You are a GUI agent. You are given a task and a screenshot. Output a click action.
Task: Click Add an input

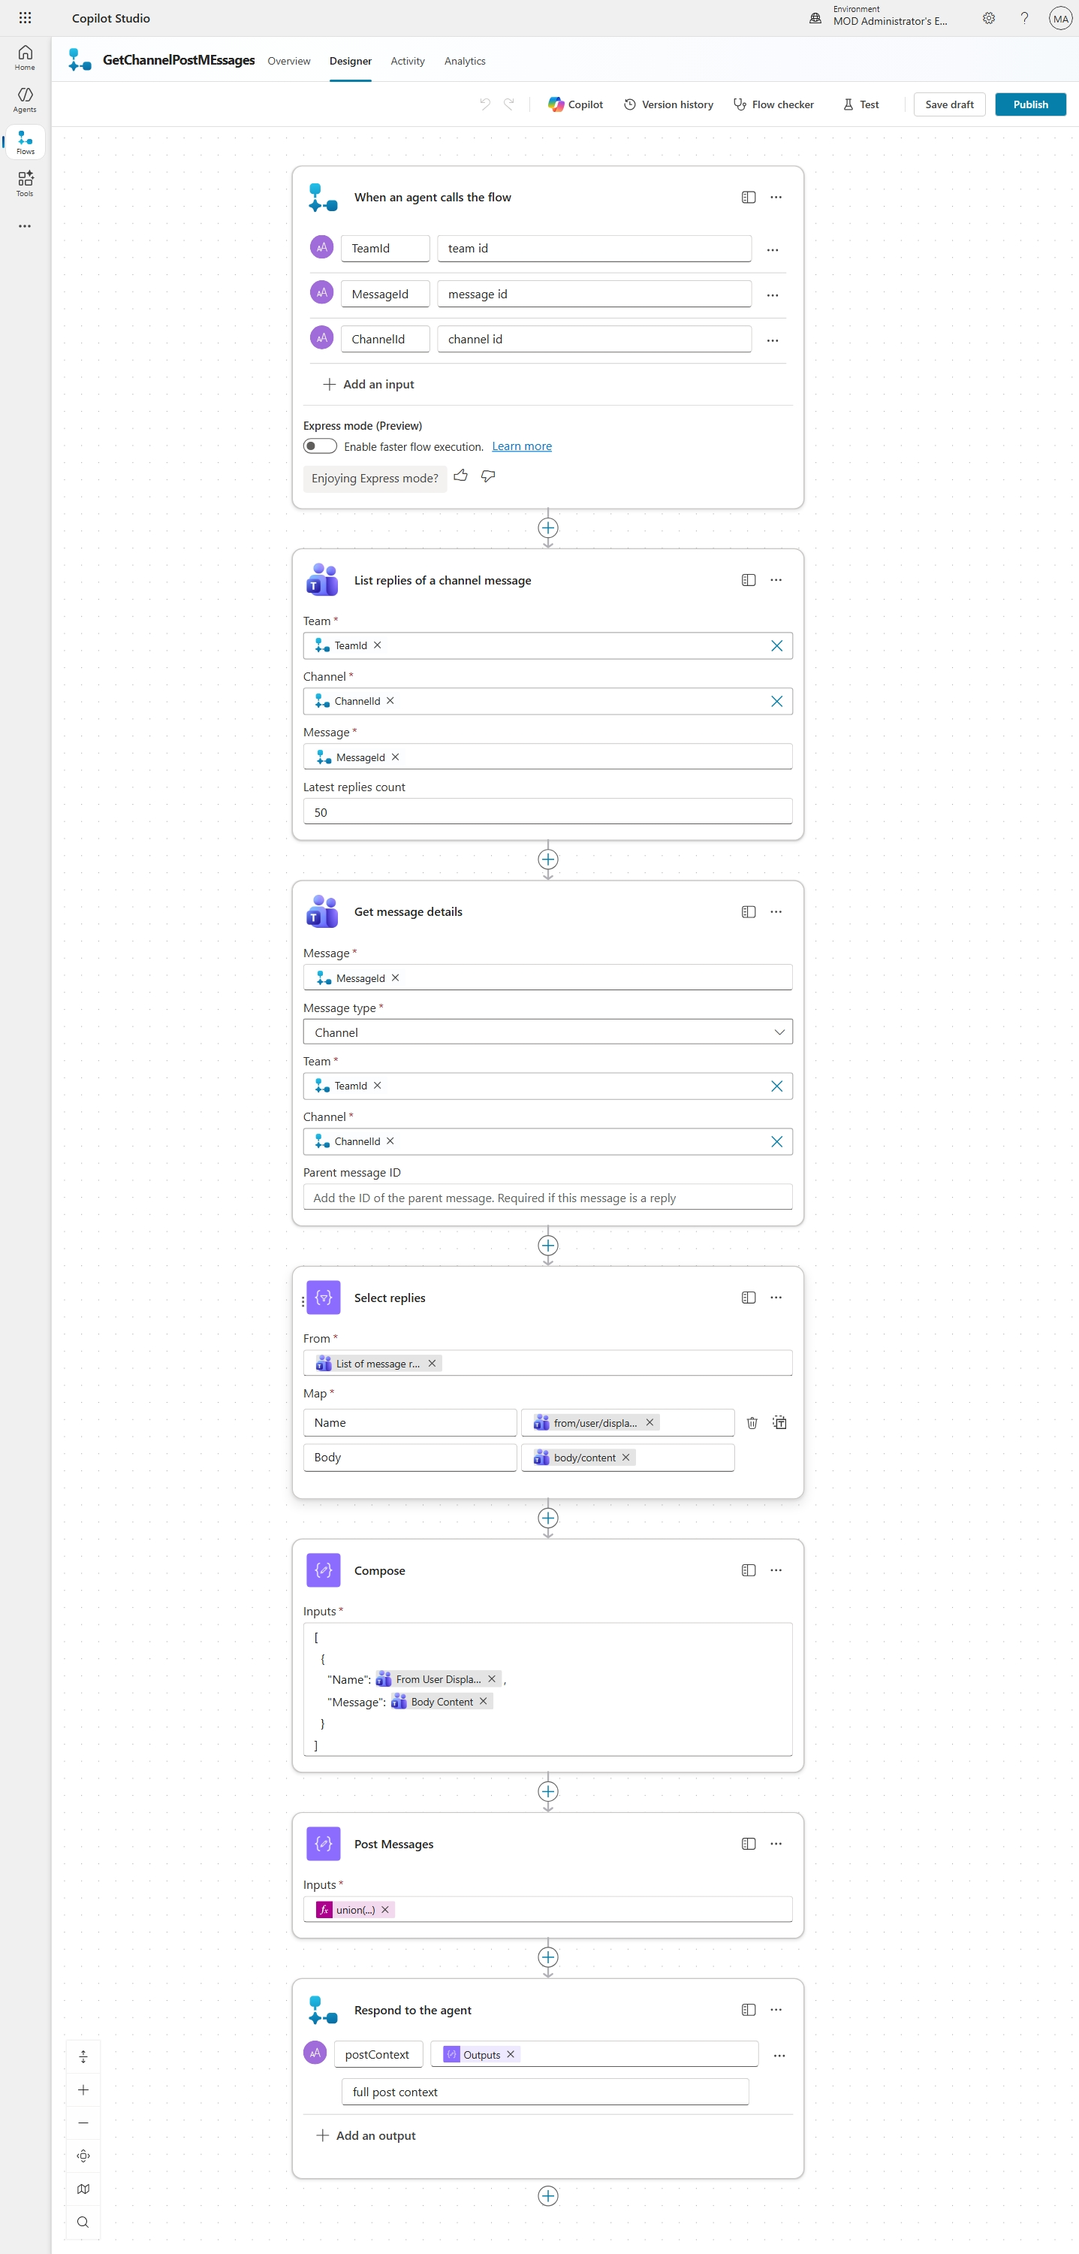(368, 384)
